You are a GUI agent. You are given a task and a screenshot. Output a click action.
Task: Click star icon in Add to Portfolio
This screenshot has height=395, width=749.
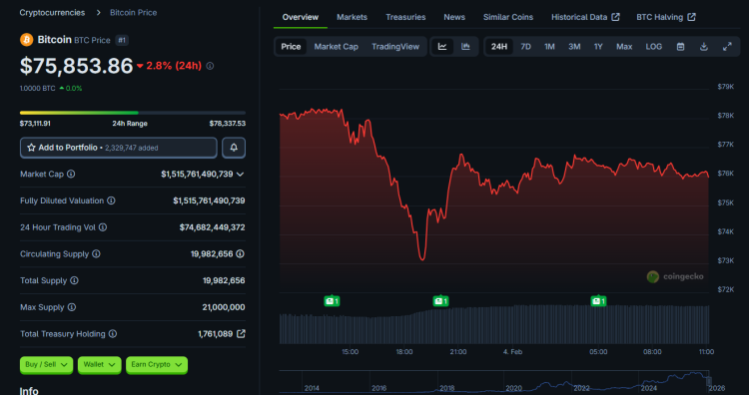click(x=32, y=148)
